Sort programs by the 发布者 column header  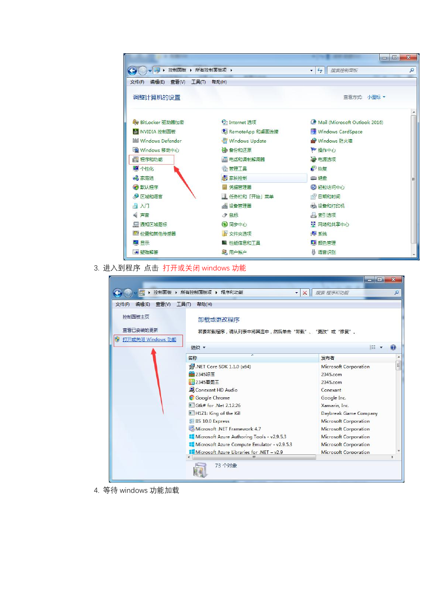pyautogui.click(x=358, y=358)
